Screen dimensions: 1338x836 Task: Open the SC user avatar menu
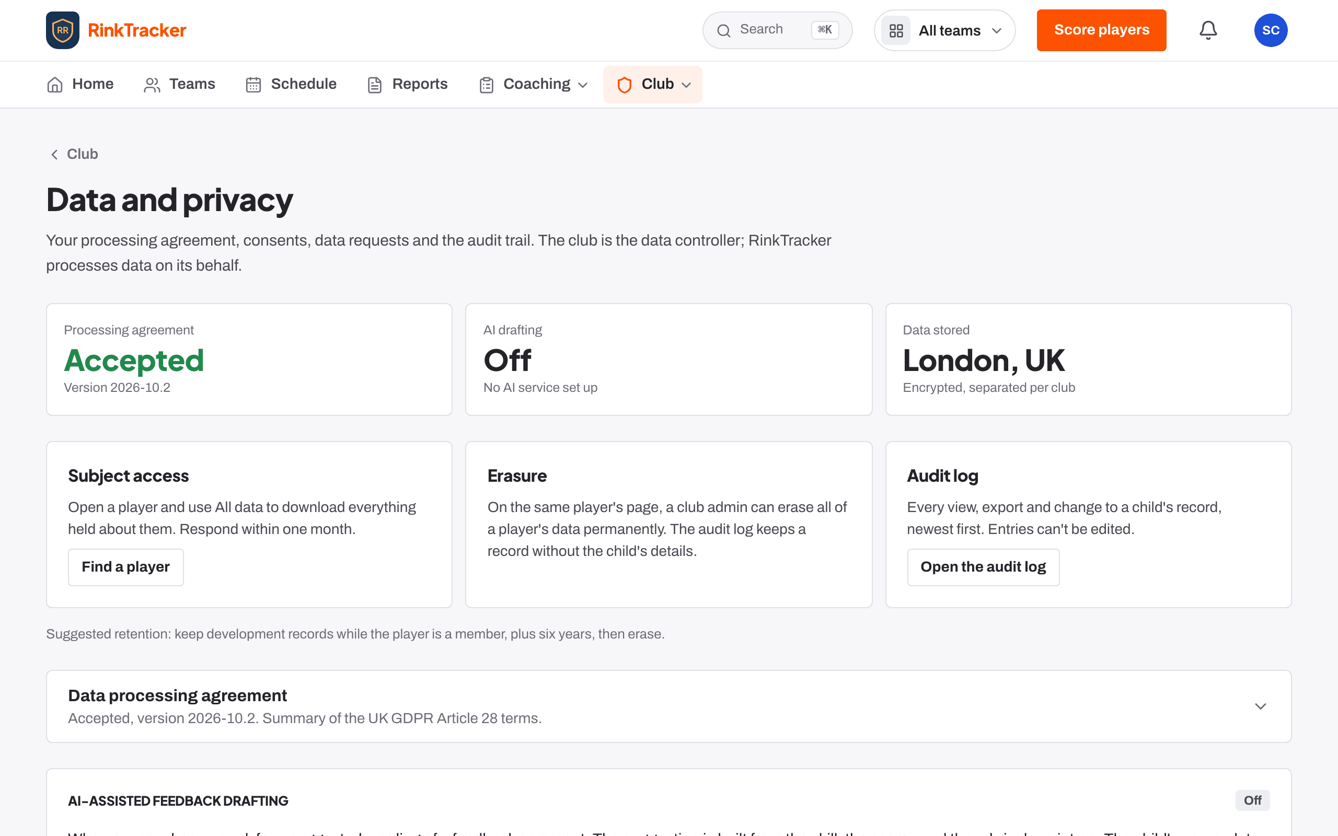1271,30
